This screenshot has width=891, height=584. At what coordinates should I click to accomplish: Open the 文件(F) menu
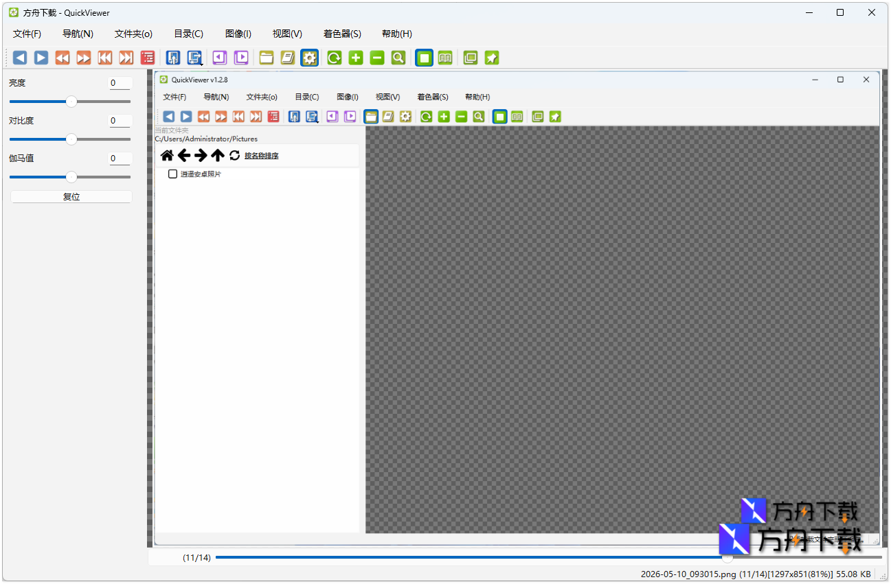tap(27, 34)
